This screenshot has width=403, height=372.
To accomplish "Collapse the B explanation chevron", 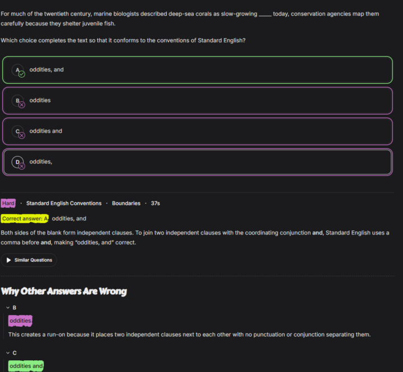I will (8, 308).
